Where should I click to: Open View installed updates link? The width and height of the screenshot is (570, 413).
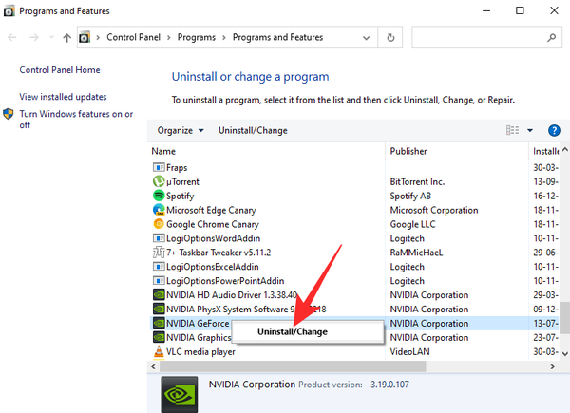tap(63, 97)
